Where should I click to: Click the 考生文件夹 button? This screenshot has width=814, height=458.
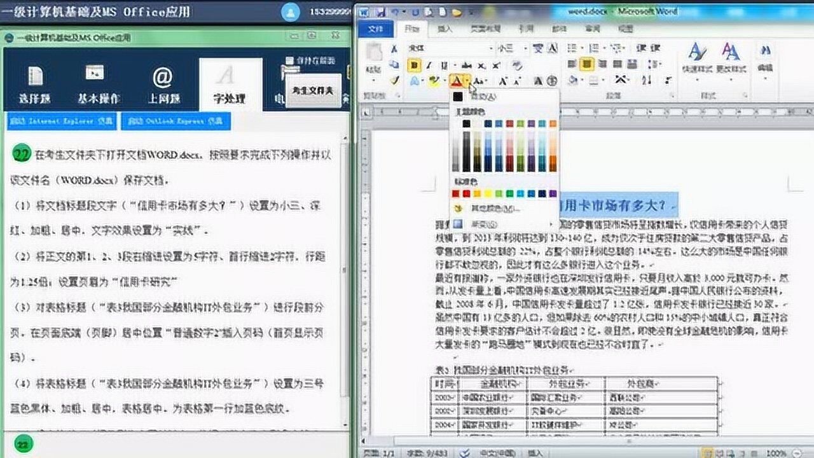(x=313, y=91)
